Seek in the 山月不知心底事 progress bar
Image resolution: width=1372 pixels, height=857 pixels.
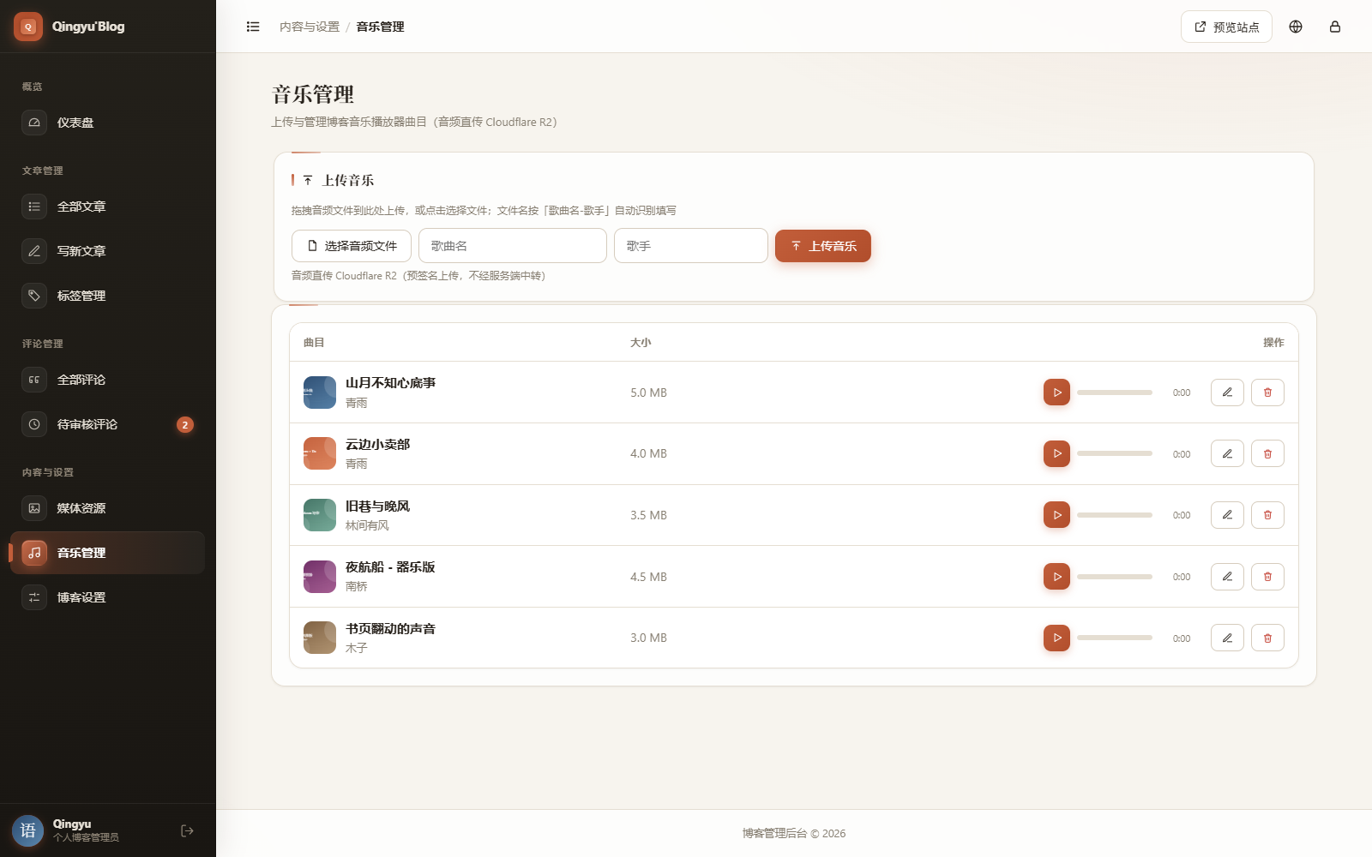click(x=1115, y=393)
